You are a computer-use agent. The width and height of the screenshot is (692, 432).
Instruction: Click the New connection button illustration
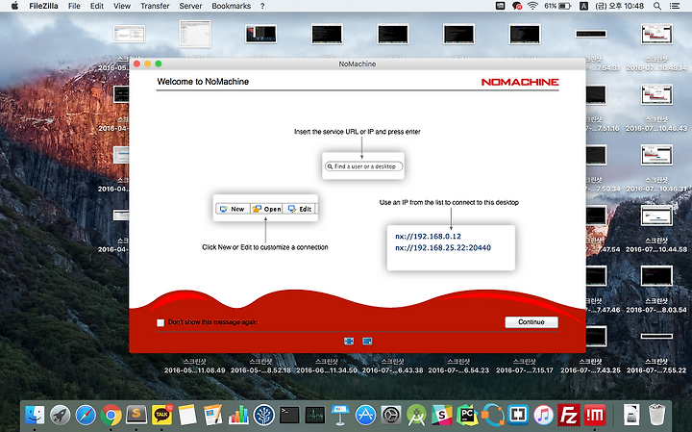tap(233, 209)
